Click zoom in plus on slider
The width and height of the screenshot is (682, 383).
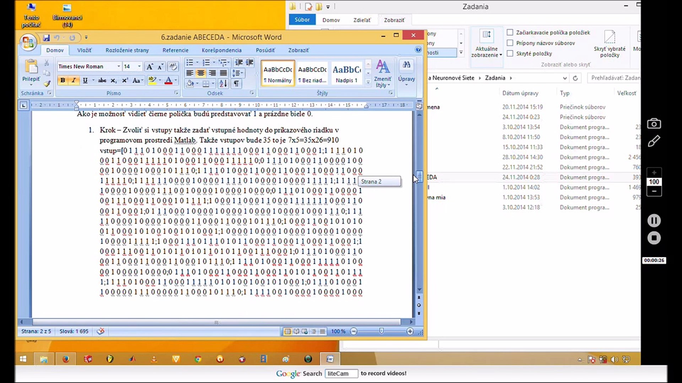point(410,331)
